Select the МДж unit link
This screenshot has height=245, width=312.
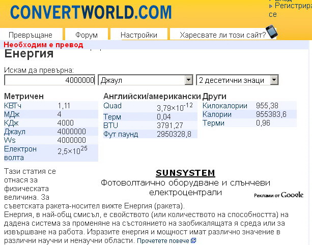(12, 114)
